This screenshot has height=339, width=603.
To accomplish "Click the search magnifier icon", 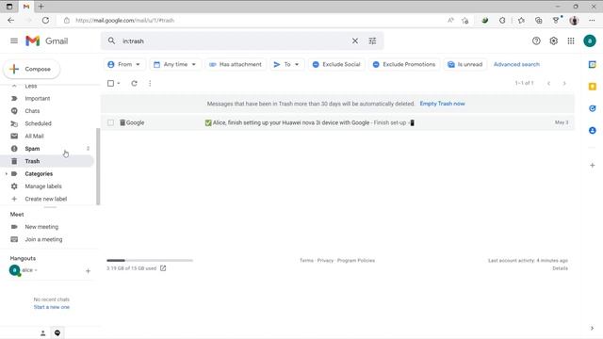I will pos(111,40).
